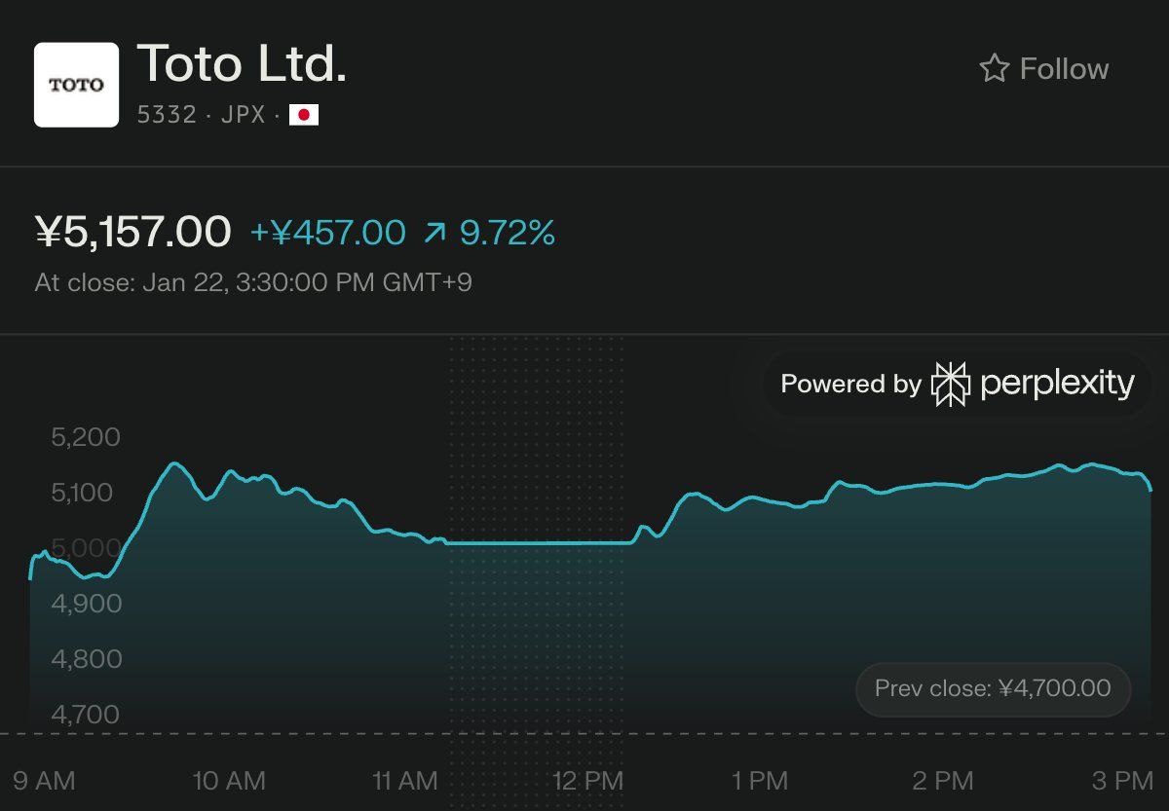Click the At close timestamp text
Image resolution: width=1169 pixels, height=811 pixels.
coord(253,283)
